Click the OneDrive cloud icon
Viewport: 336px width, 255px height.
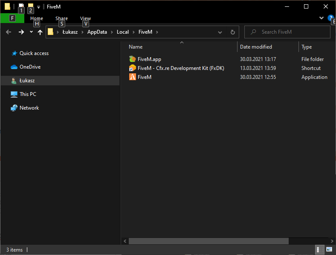point(14,67)
